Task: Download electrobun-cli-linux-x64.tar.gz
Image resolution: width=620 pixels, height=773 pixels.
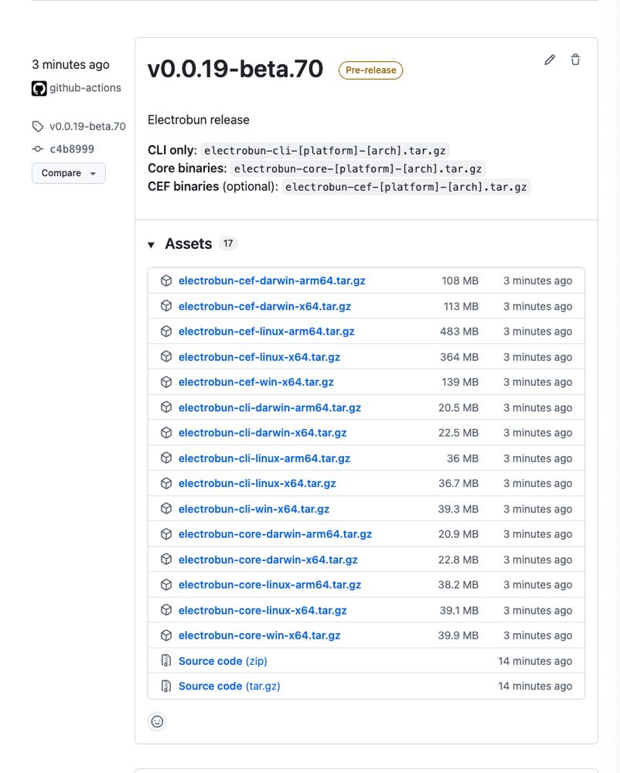Action: [x=257, y=484]
